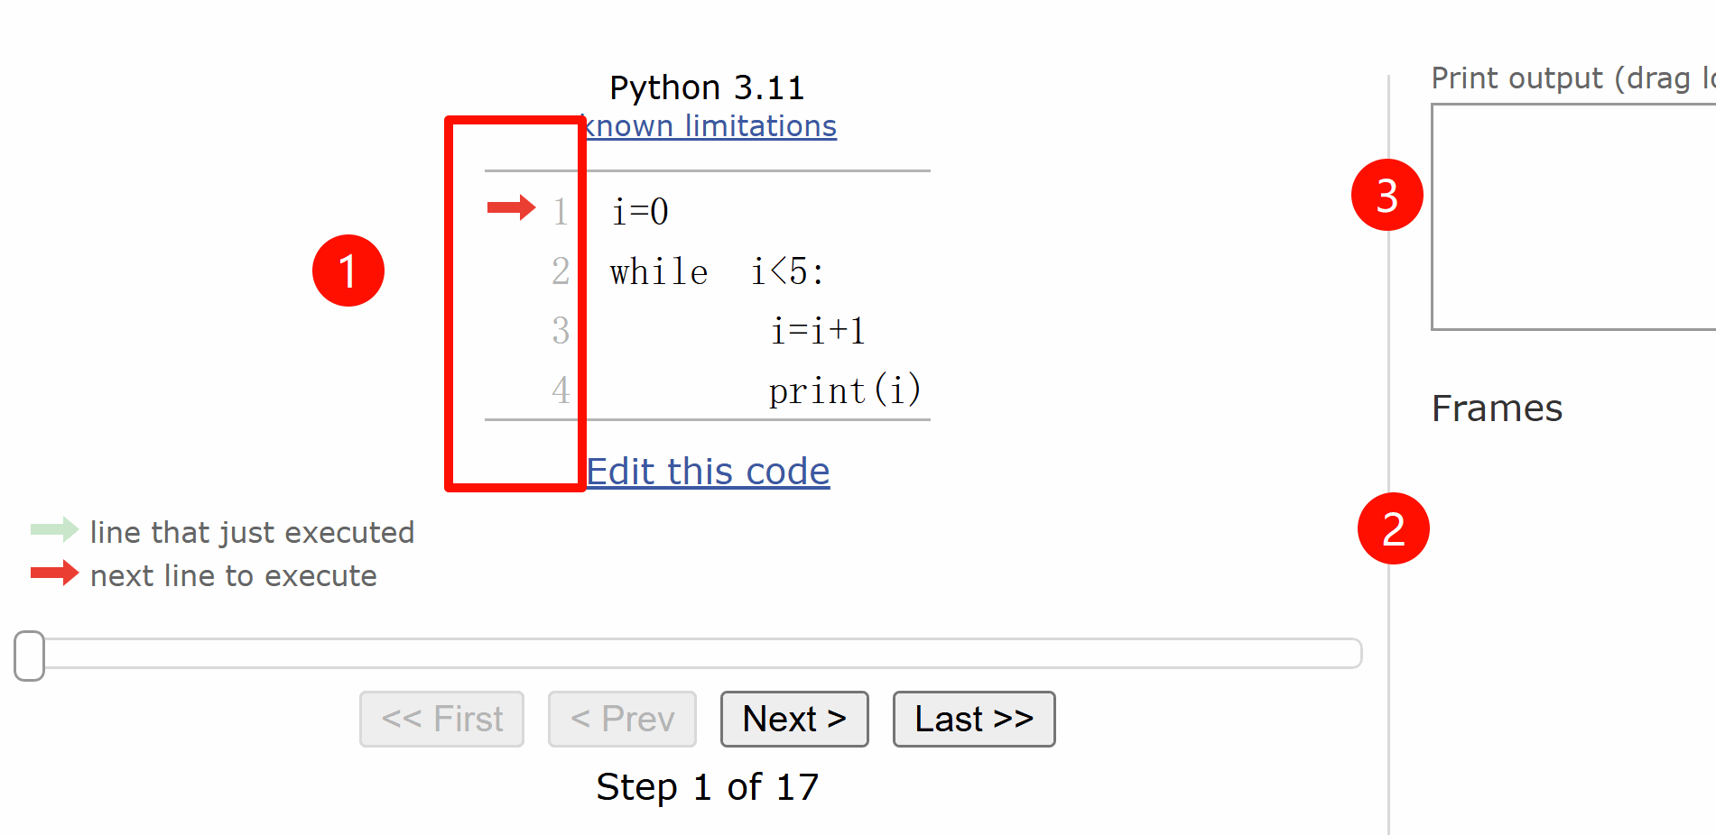Viewport: 1716px width, 835px height.
Task: Click the red arrow beside line 1
Action: pyautogui.click(x=511, y=208)
